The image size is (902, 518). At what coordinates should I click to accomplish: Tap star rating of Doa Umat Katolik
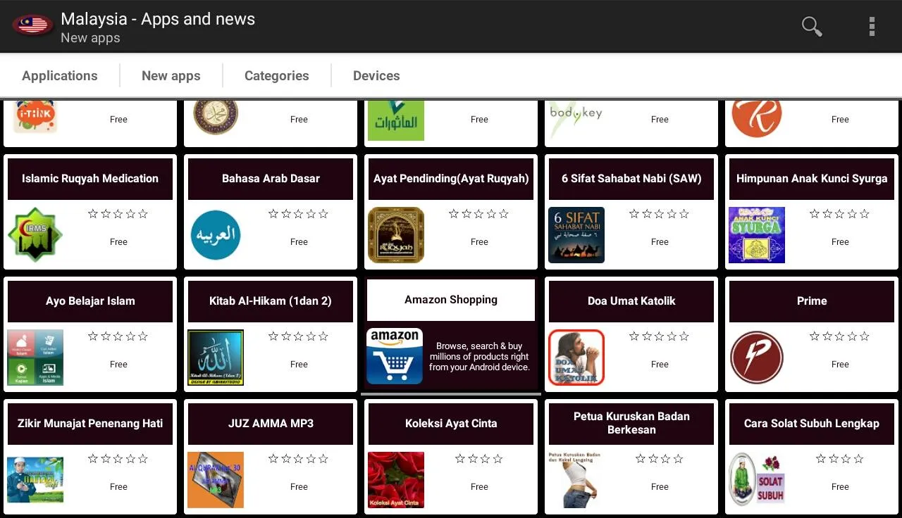point(660,336)
